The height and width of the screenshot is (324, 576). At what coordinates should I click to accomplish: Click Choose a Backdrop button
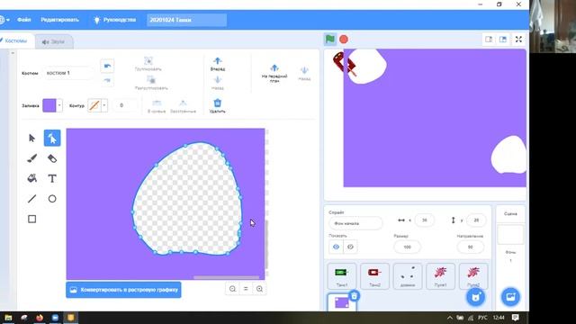click(510, 297)
